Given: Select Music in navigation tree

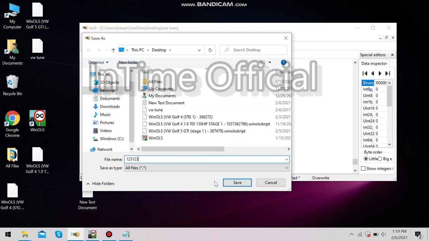Looking at the screenshot, I should pos(105,114).
